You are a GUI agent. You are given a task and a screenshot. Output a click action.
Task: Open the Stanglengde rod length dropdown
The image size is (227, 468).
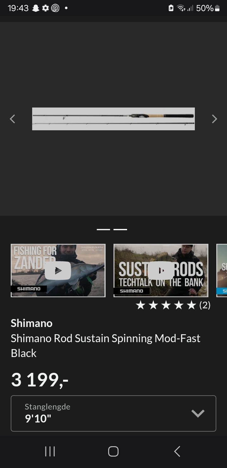[x=113, y=413]
